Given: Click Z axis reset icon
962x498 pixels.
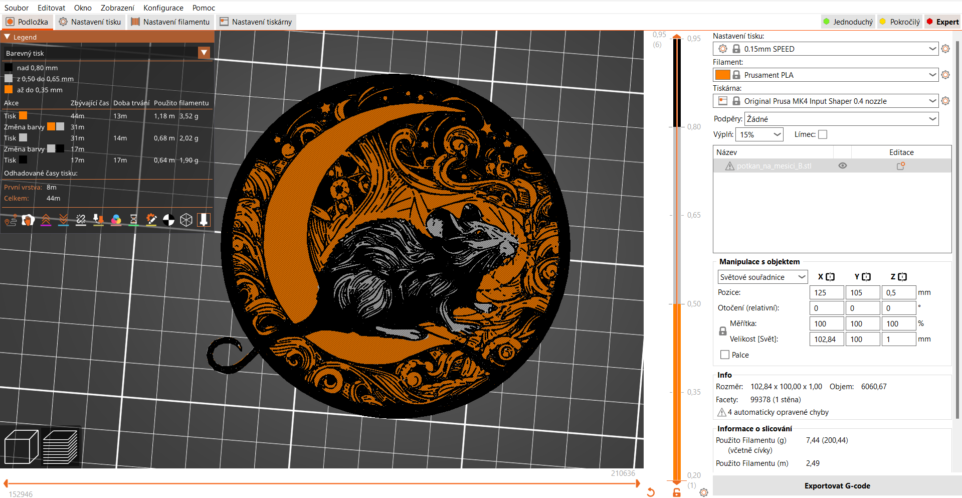Looking at the screenshot, I should click(x=902, y=277).
